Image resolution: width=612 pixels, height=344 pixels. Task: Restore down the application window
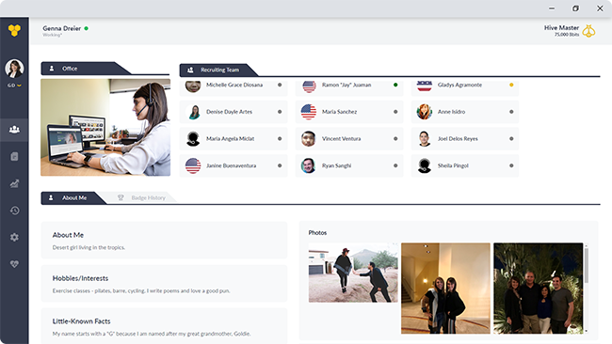point(575,8)
